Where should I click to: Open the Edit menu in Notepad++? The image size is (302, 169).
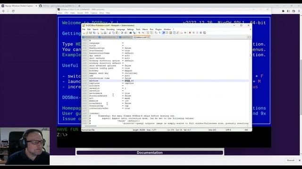point(89,29)
